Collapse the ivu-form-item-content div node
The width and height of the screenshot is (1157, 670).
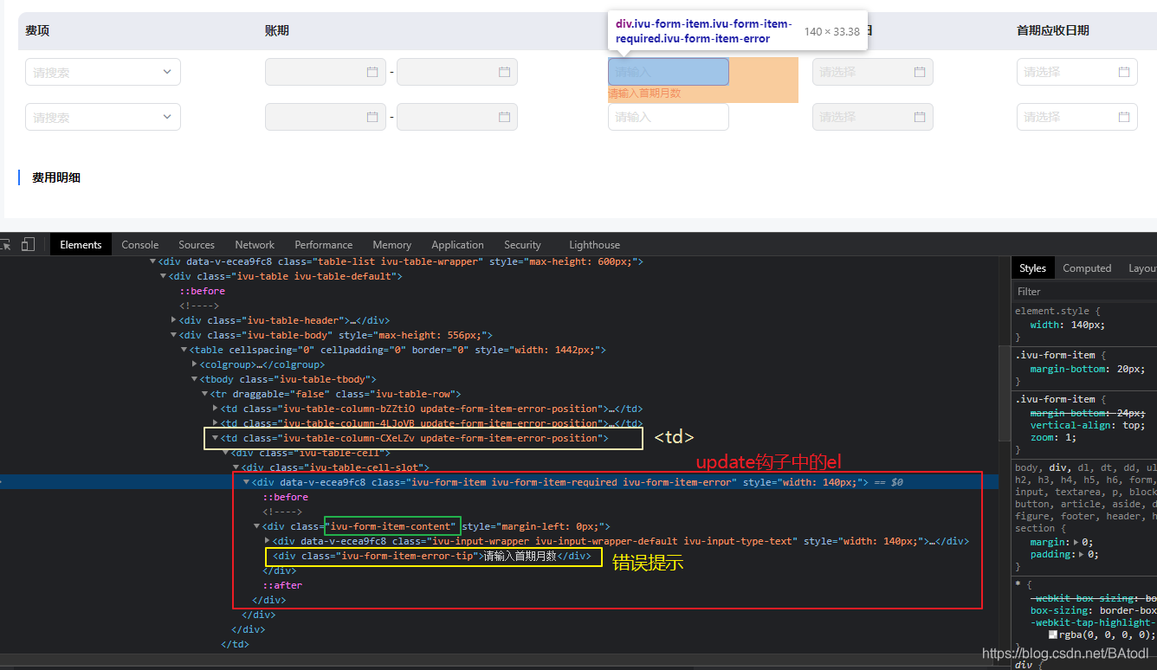[x=257, y=526]
